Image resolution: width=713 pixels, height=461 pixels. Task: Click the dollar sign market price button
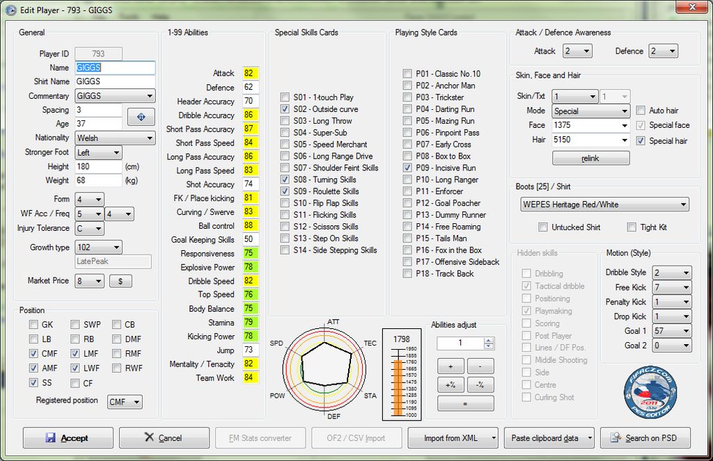pos(120,281)
